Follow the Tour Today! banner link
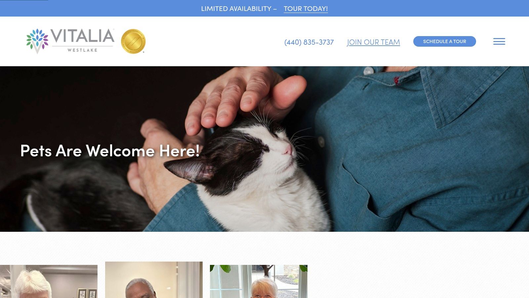 pyautogui.click(x=306, y=9)
